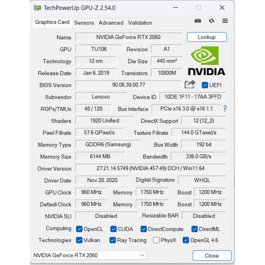Toggle the OpenCL checkbox
Screen dimensions: 265x265
click(x=79, y=229)
